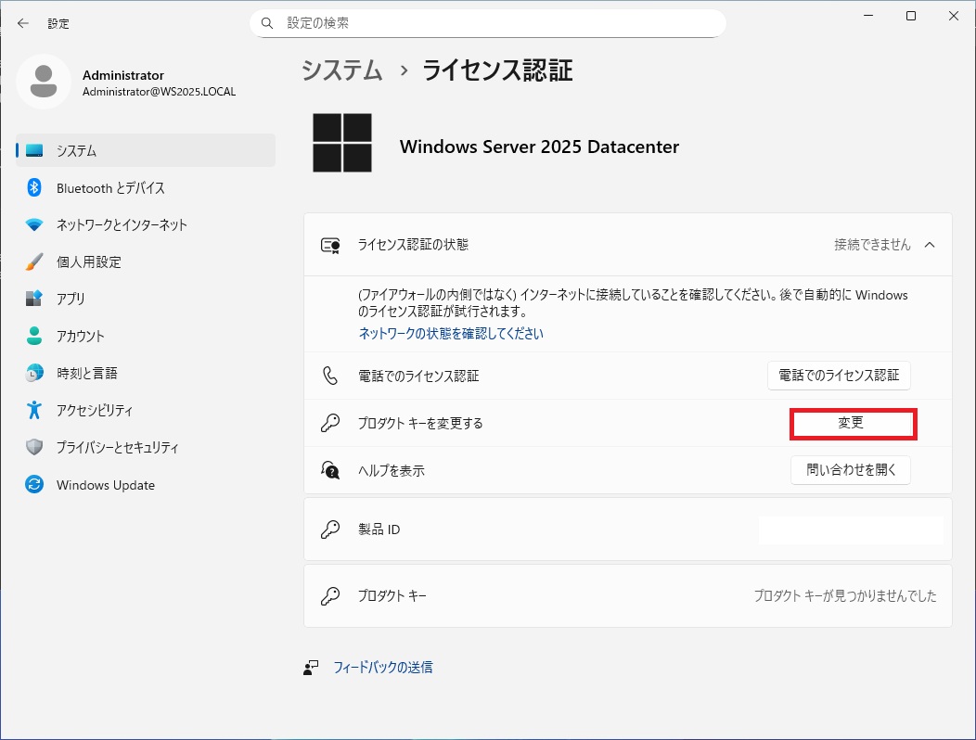The width and height of the screenshot is (976, 740).
Task: Open ネットワークとインターネット settings
Action: [146, 224]
